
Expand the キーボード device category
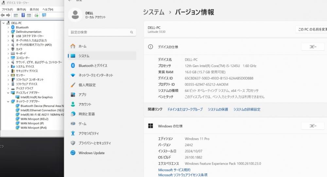(8, 54)
